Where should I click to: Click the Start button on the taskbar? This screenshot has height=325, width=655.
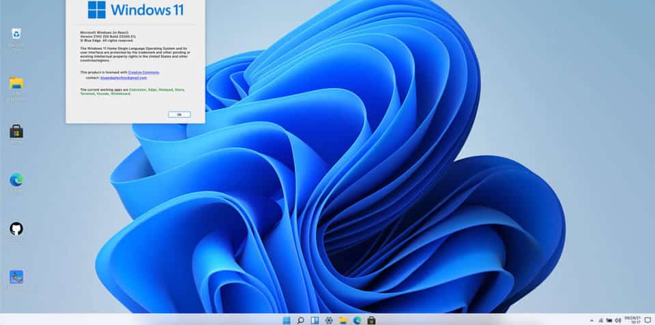point(286,320)
